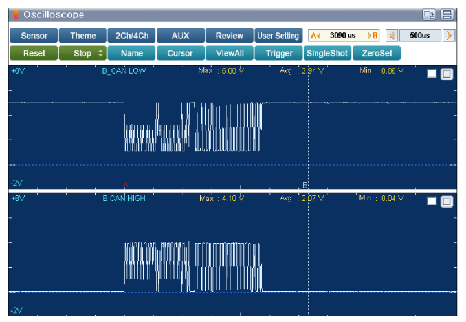The image size is (466, 322).
Task: Toggle rounded square button on B_CAN HIGH channel
Action: (447, 202)
